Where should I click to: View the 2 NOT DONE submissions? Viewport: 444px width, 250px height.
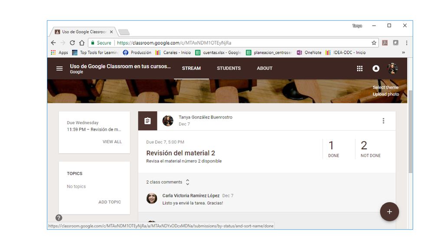tap(370, 149)
